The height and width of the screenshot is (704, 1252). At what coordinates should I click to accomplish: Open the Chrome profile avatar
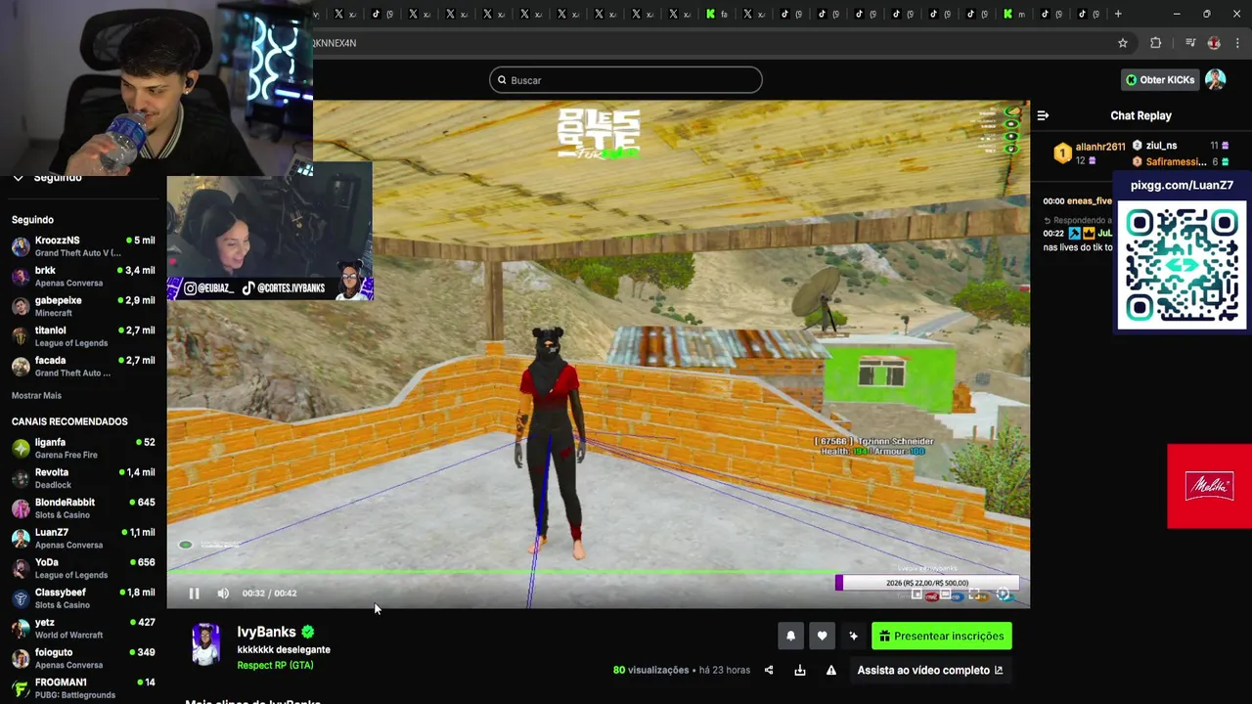(x=1214, y=43)
